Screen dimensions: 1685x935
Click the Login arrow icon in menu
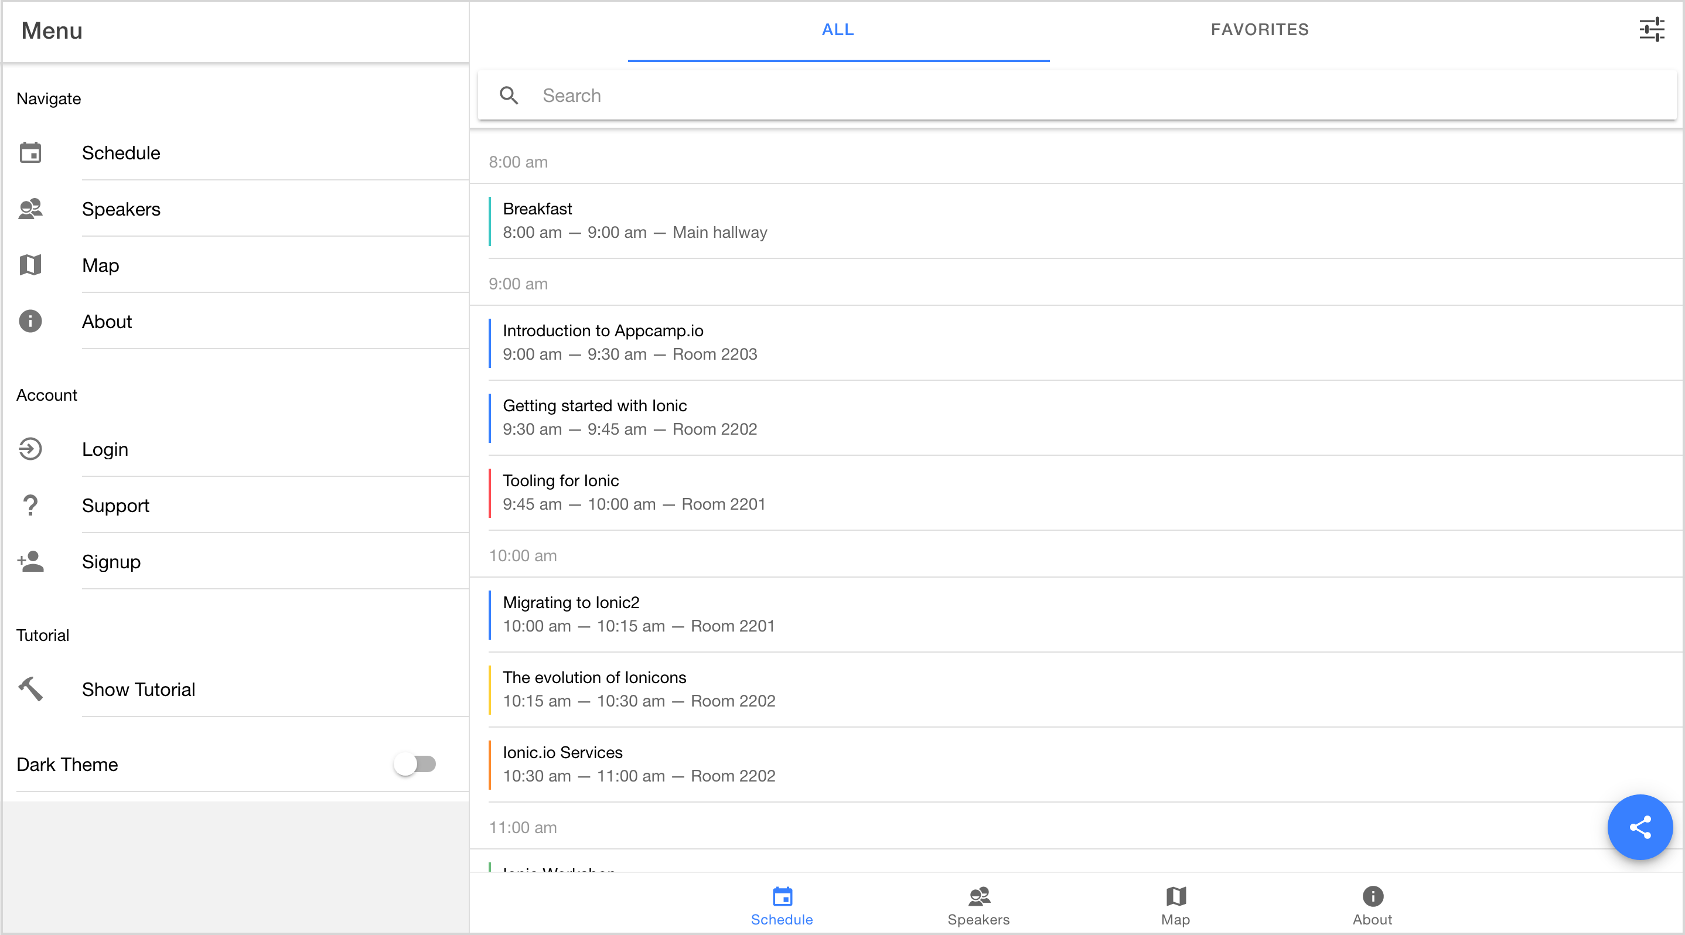(30, 449)
